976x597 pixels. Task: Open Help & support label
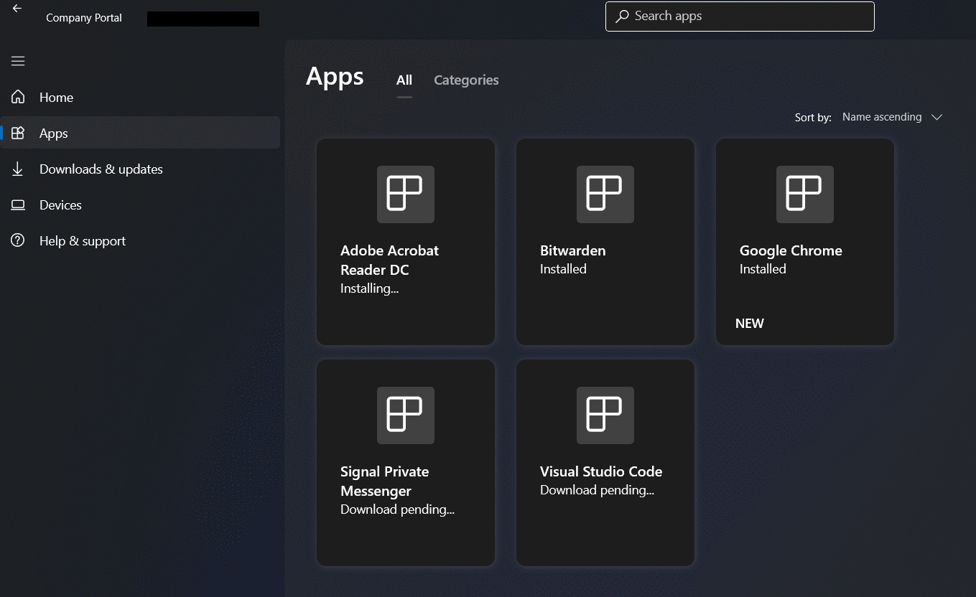pyautogui.click(x=83, y=241)
